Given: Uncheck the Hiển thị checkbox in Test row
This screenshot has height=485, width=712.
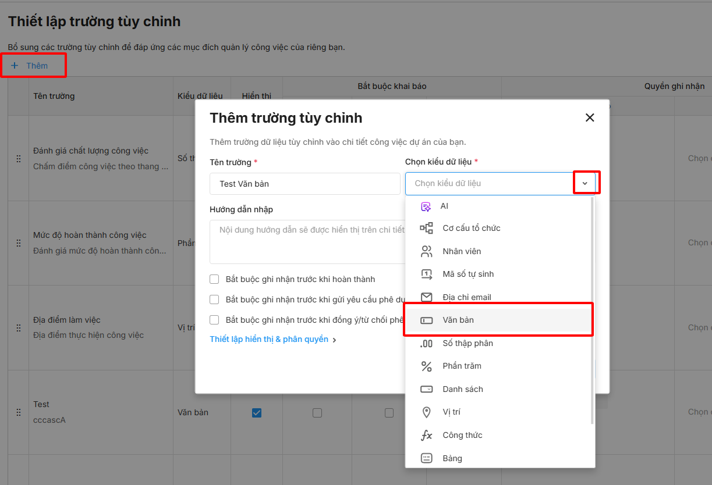Looking at the screenshot, I should [x=257, y=413].
